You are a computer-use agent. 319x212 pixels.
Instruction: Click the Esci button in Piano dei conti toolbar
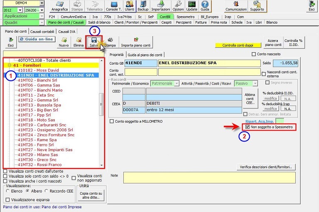click(10, 42)
